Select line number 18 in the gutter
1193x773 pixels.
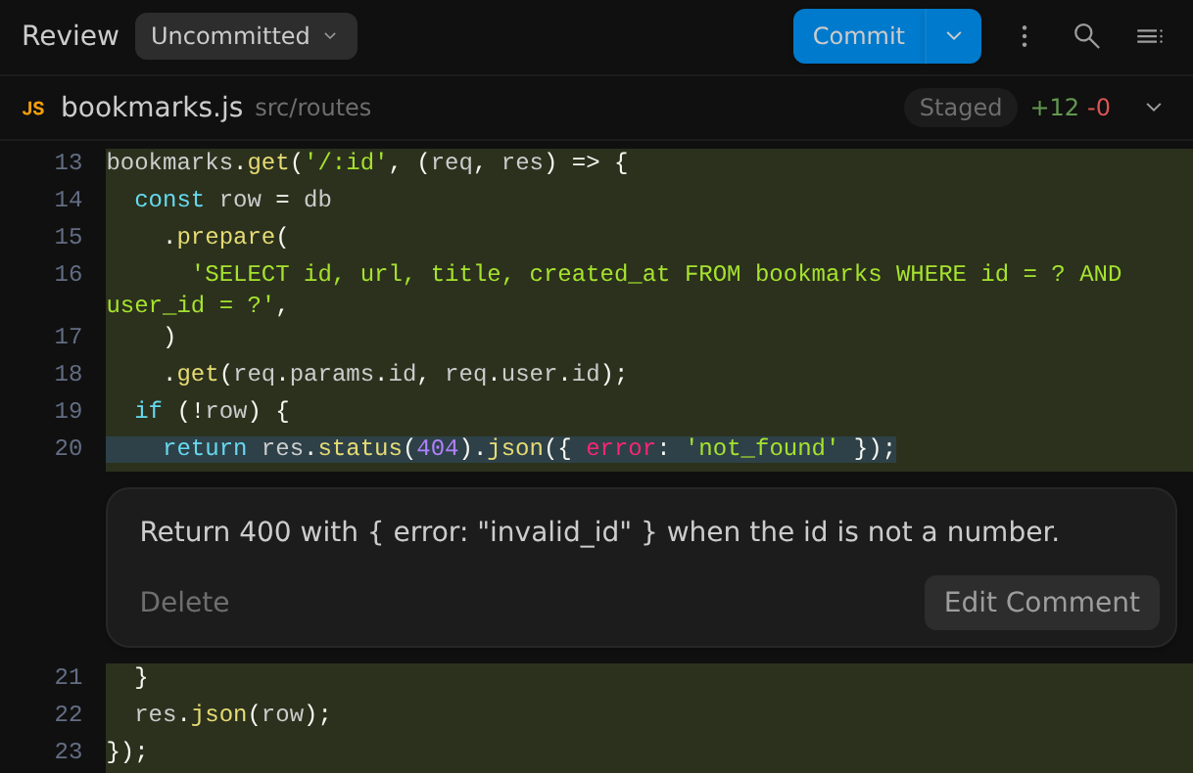point(69,374)
